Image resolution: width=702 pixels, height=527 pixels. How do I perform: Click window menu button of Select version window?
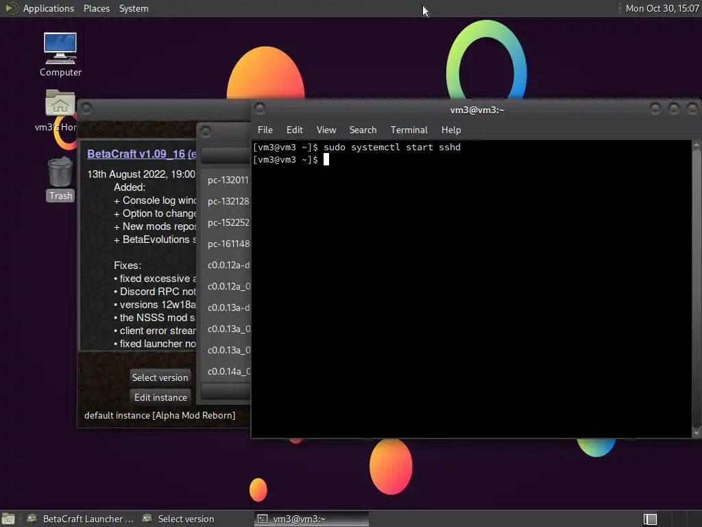(206, 132)
